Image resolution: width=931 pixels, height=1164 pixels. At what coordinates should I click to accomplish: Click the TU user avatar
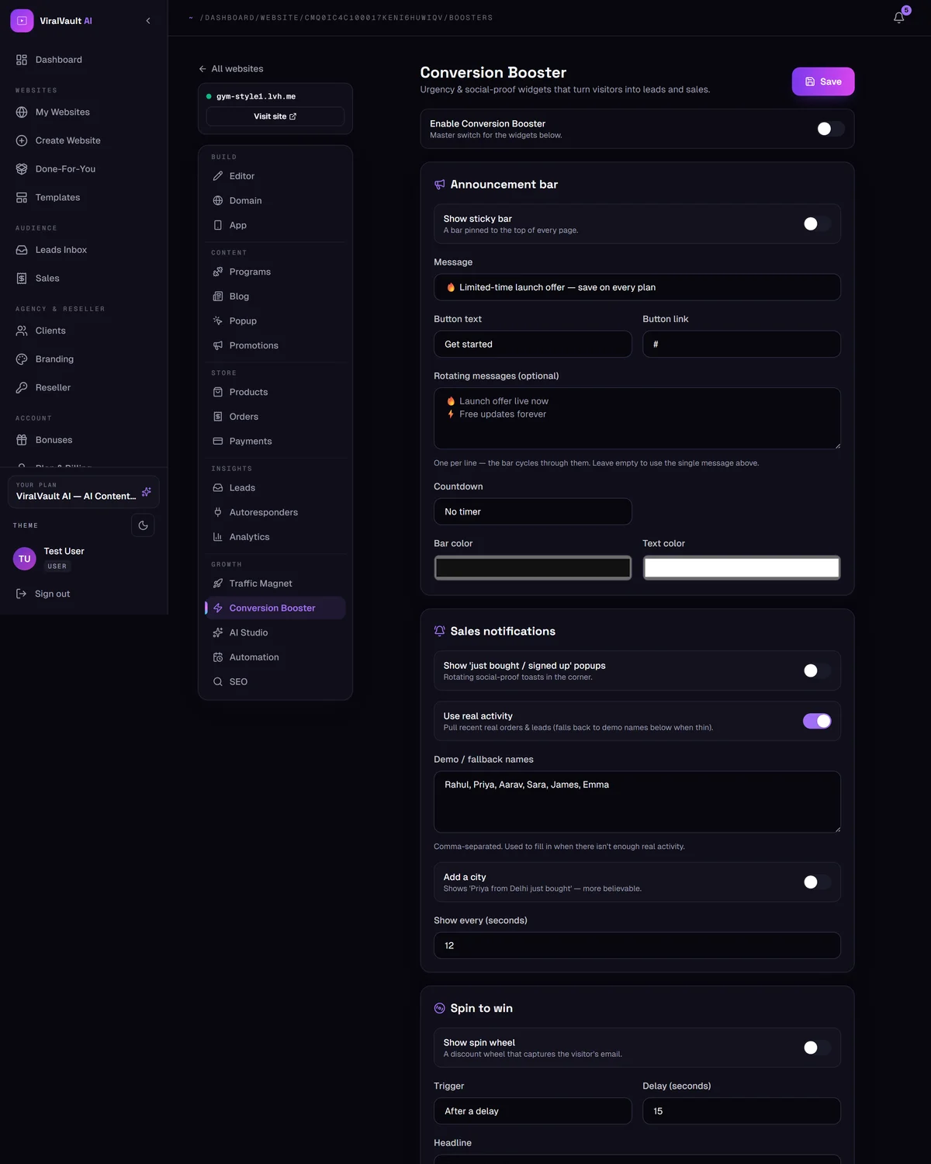tap(25, 559)
